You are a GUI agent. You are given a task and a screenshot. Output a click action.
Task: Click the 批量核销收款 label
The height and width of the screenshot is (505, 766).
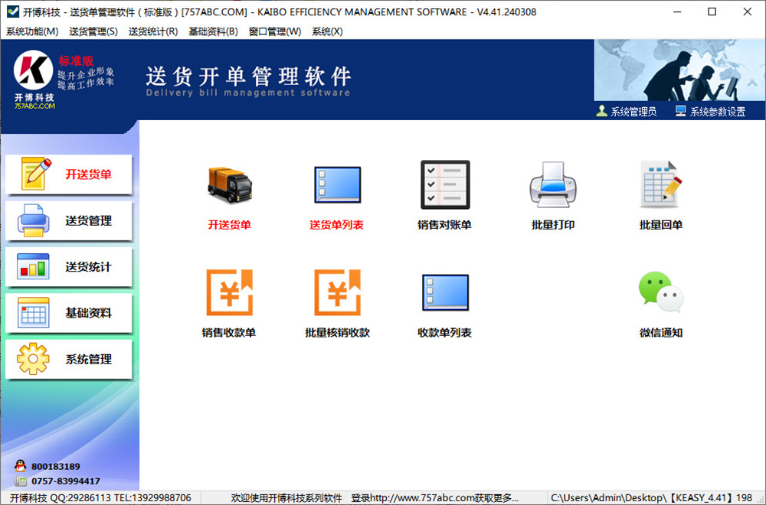pyautogui.click(x=338, y=333)
